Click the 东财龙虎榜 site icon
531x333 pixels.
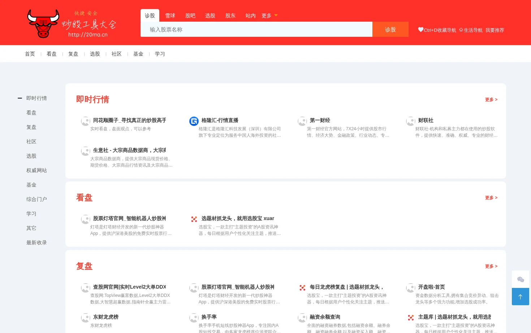coord(86,318)
